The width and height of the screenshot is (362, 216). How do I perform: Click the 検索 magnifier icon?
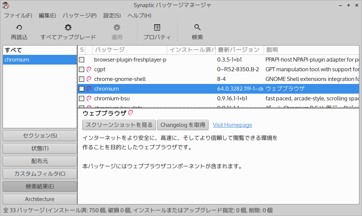tap(197, 27)
